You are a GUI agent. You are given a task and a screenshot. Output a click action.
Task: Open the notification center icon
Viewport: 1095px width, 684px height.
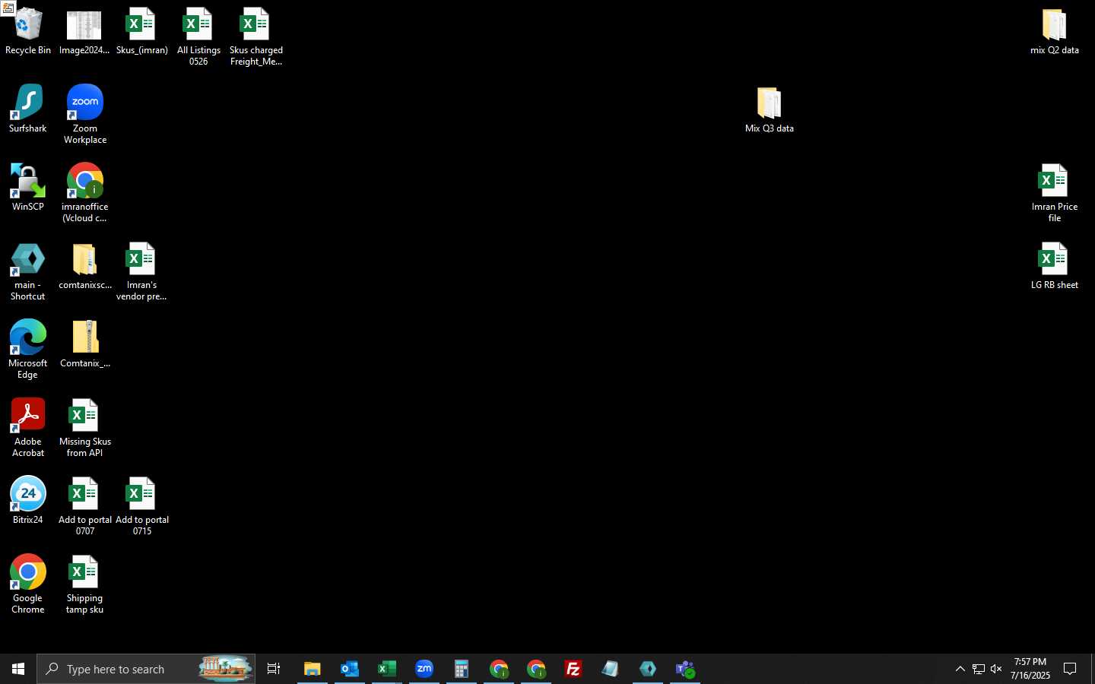coord(1070,669)
